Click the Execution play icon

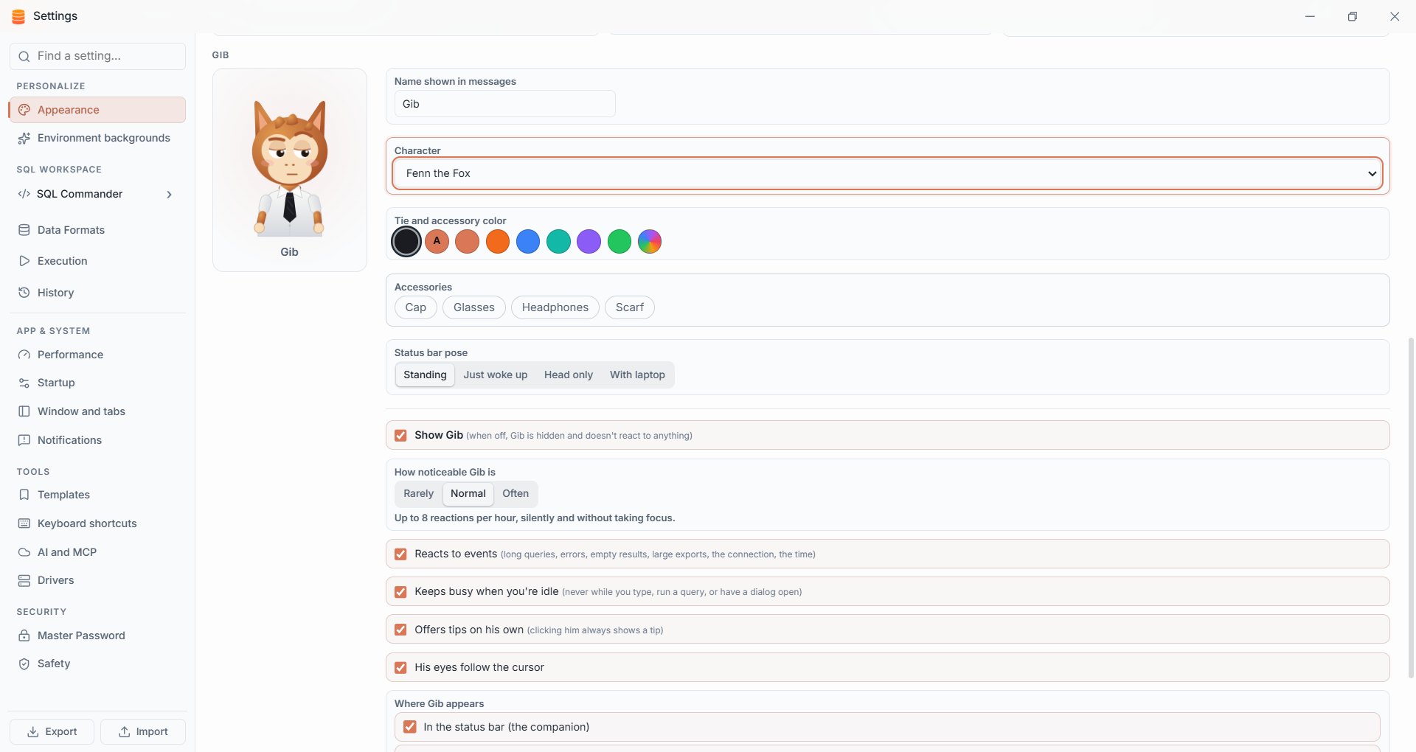pyautogui.click(x=24, y=261)
